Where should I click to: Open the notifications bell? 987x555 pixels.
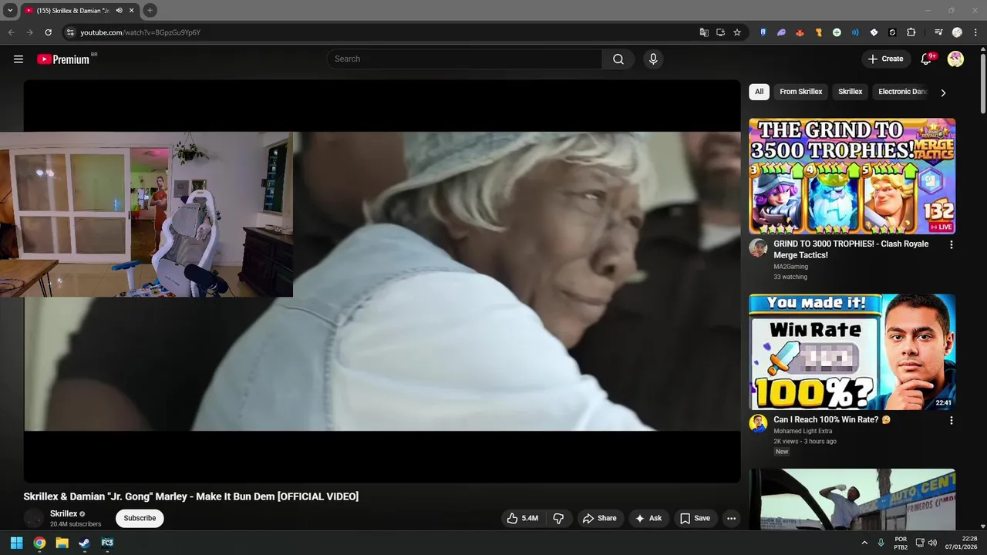(x=927, y=59)
